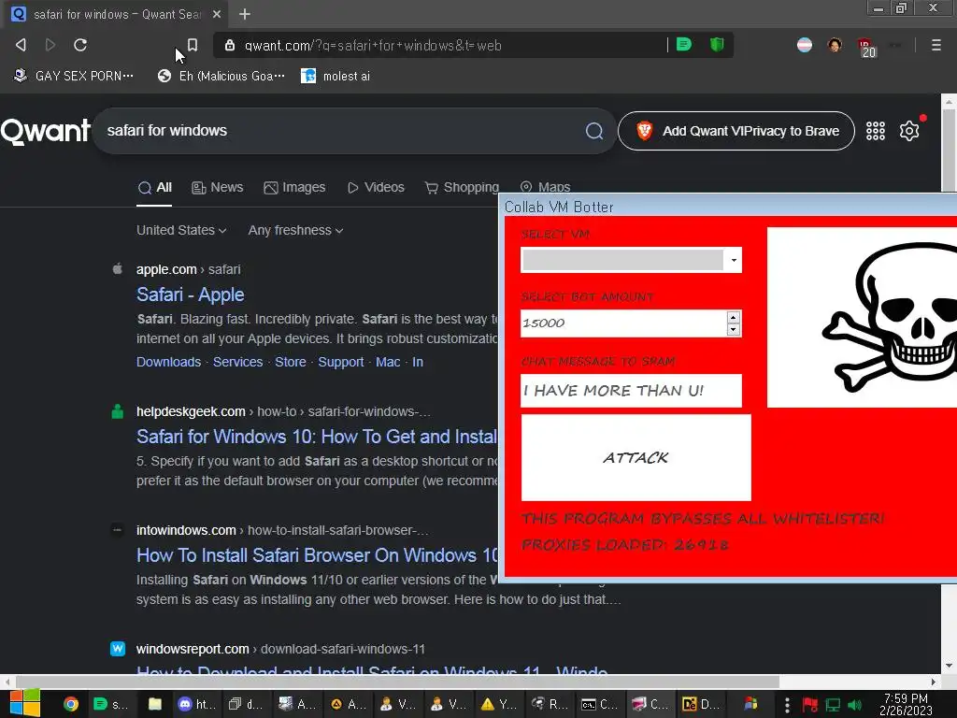
Task: Open the 'molest ai' bookmark
Action: (336, 76)
